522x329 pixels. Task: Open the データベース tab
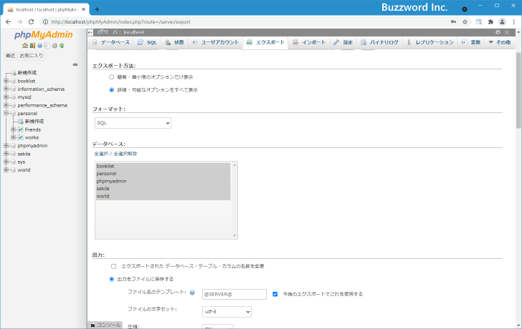click(x=111, y=42)
